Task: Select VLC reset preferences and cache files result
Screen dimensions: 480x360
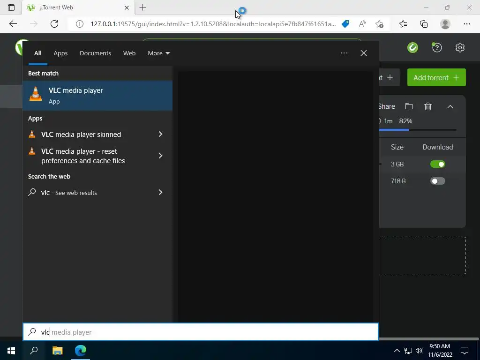Action: [x=83, y=156]
